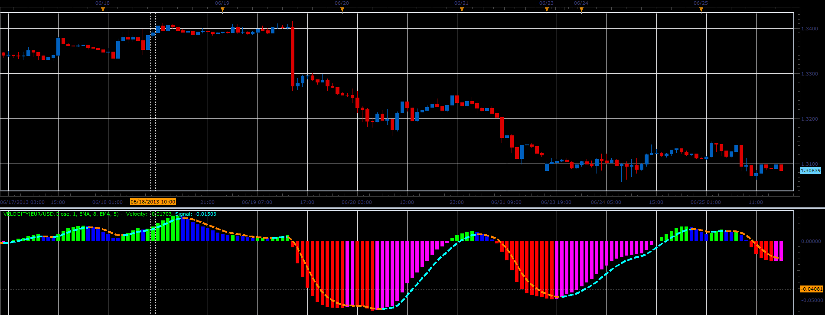Click the 1.3100 price axis label

click(809, 164)
